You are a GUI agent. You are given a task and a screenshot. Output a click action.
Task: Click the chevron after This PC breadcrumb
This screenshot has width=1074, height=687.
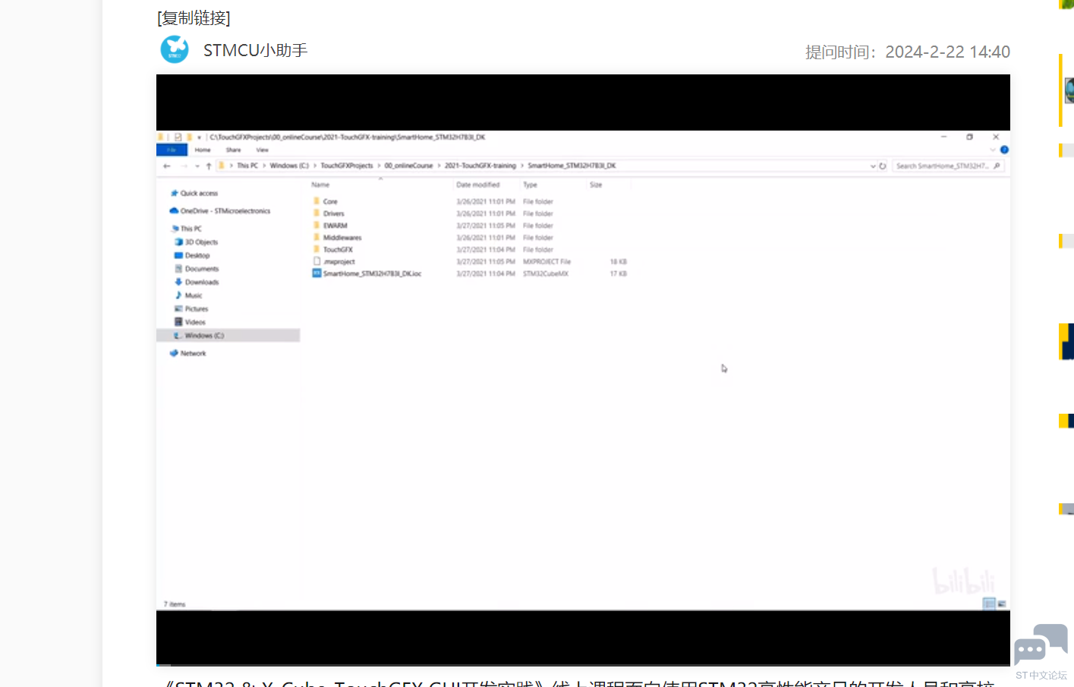click(264, 165)
